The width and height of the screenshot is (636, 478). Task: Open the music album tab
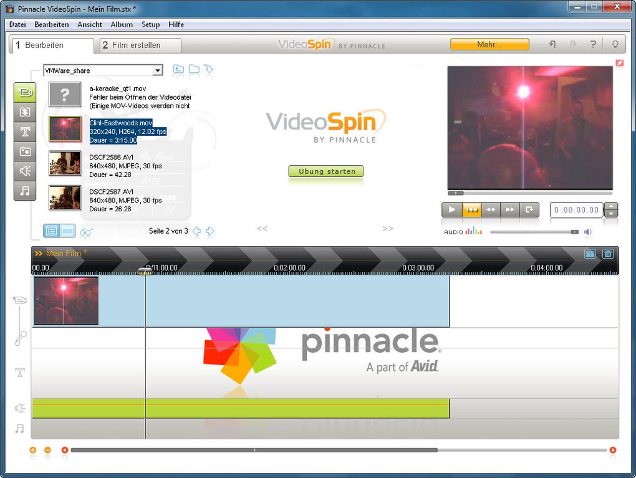click(25, 190)
